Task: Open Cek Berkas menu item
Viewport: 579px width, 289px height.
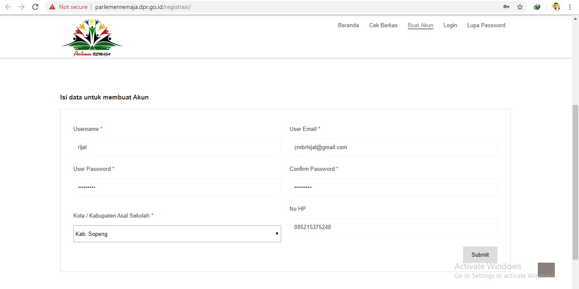Action: pyautogui.click(x=383, y=25)
